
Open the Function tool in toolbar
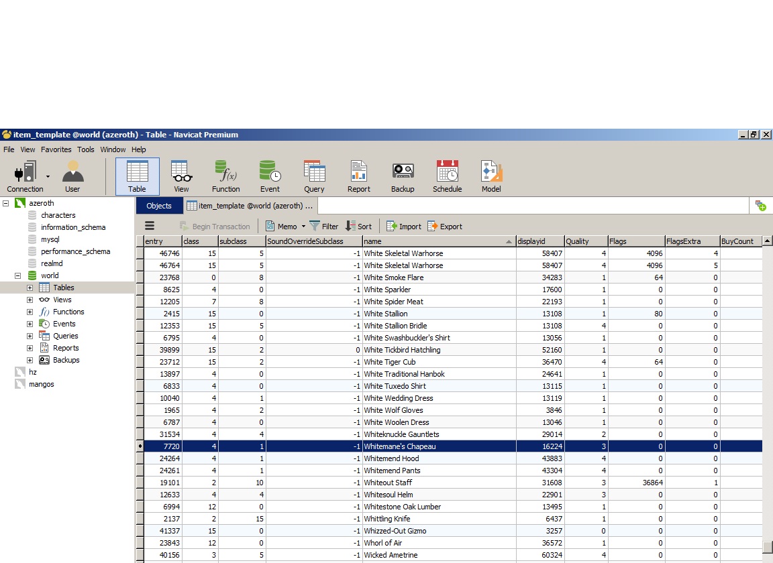pos(225,177)
